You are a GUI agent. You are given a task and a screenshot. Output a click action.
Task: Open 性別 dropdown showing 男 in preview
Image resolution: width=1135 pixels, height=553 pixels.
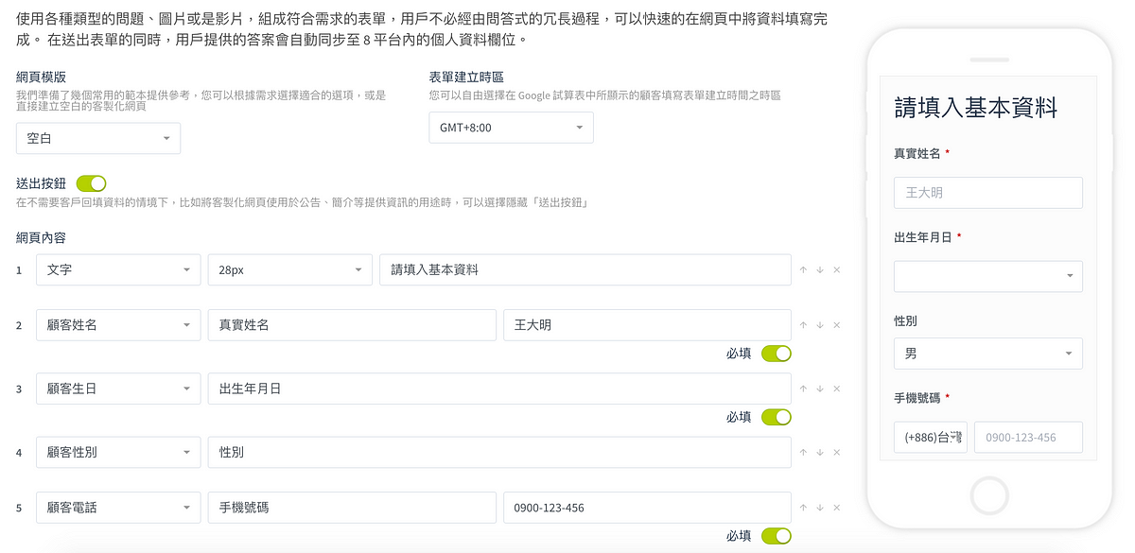tap(987, 354)
